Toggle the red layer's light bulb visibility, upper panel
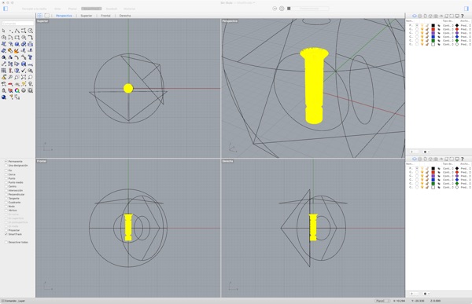This screenshot has width=472, height=304. [422, 29]
